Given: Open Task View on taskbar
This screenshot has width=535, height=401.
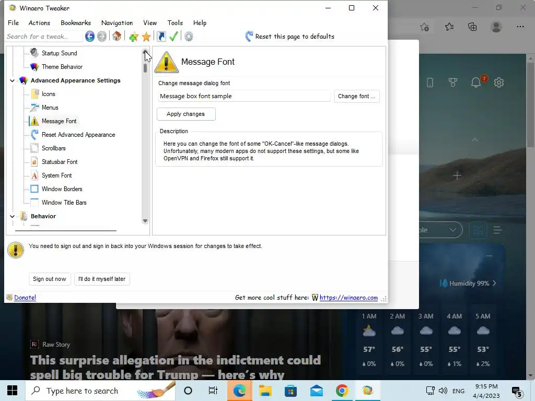Looking at the screenshot, I should coord(213,391).
